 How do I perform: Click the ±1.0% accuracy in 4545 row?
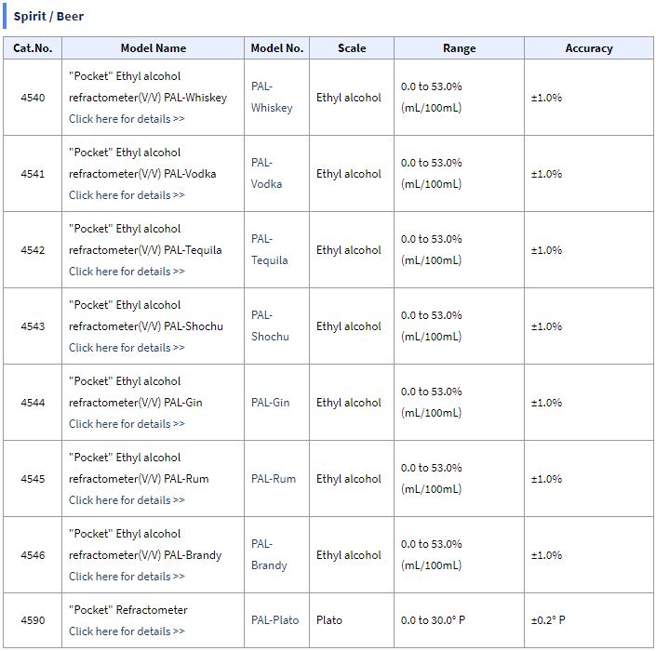(x=546, y=479)
